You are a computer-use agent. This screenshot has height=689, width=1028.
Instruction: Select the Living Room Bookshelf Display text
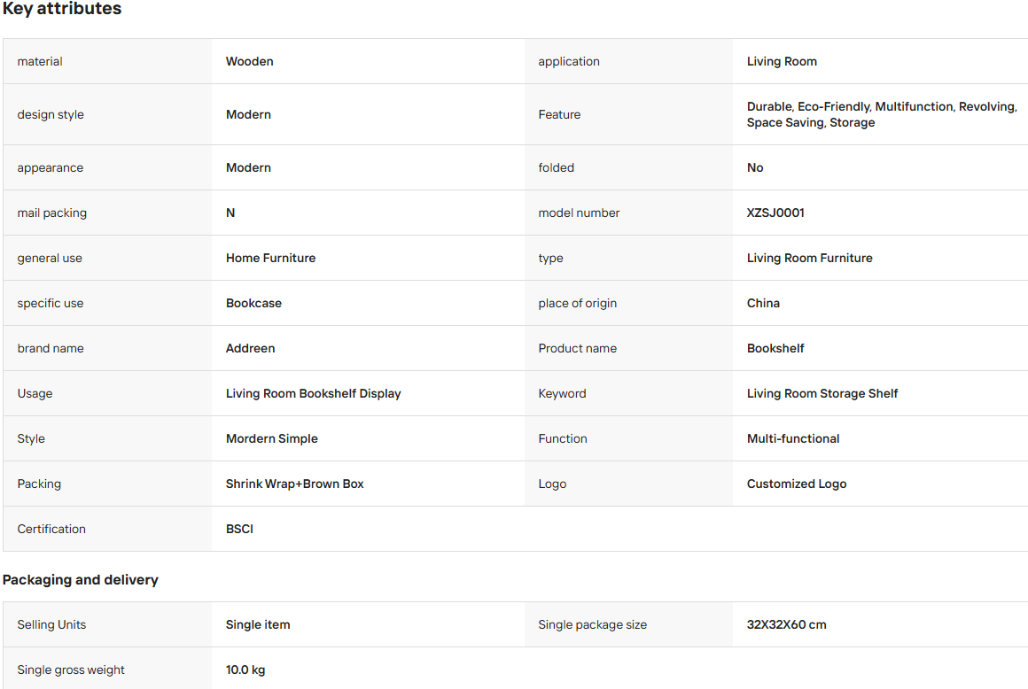point(314,393)
